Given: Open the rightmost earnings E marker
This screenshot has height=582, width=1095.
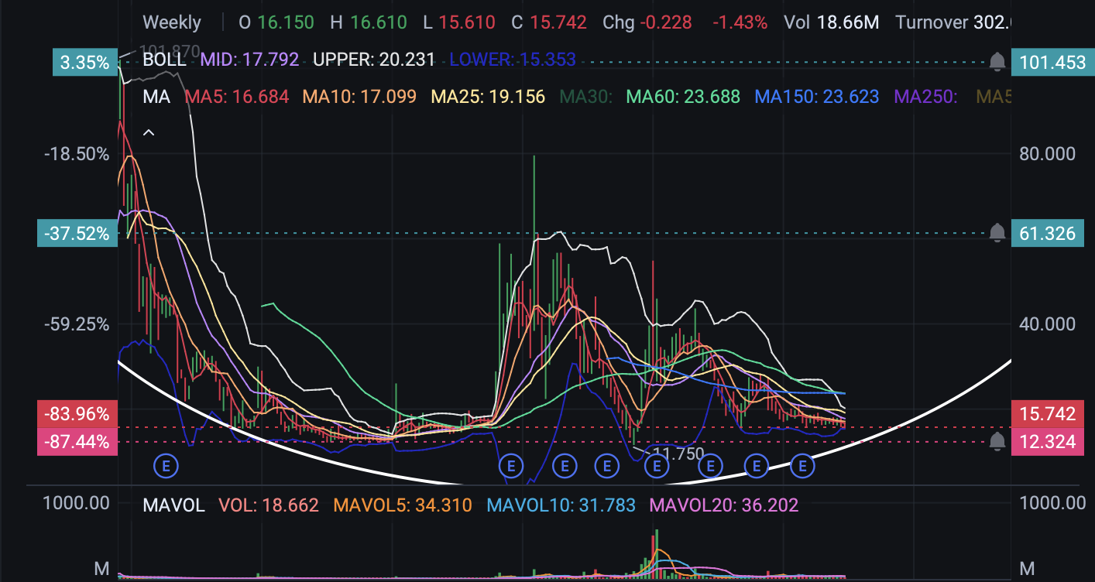Looking at the screenshot, I should 803,465.
